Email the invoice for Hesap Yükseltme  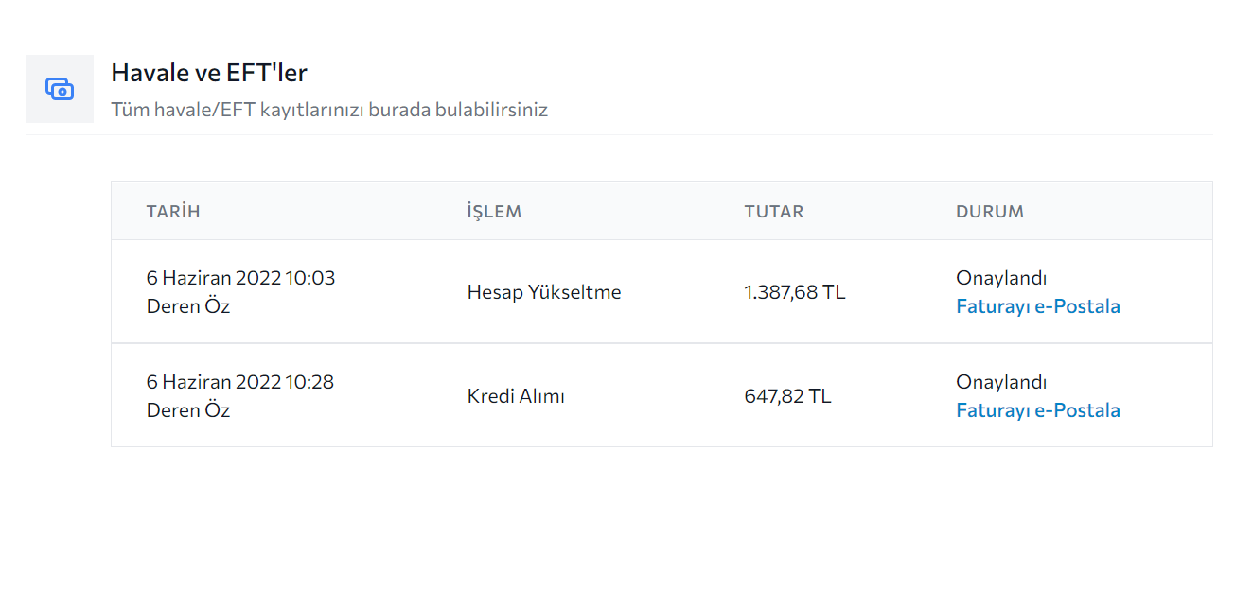[x=1038, y=306]
